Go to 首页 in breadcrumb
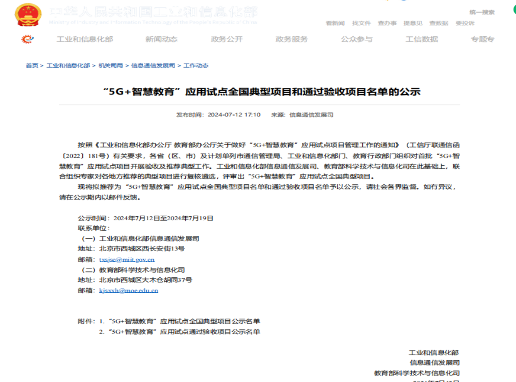 [x=32, y=66]
